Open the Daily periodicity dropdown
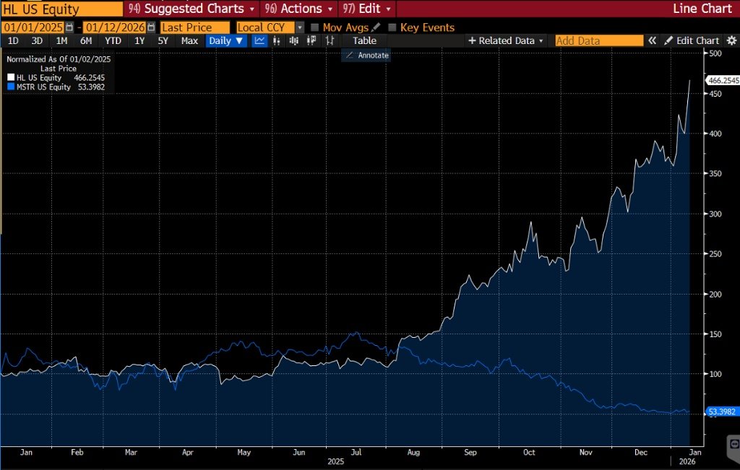Screen dimensions: 740x470 (226, 40)
